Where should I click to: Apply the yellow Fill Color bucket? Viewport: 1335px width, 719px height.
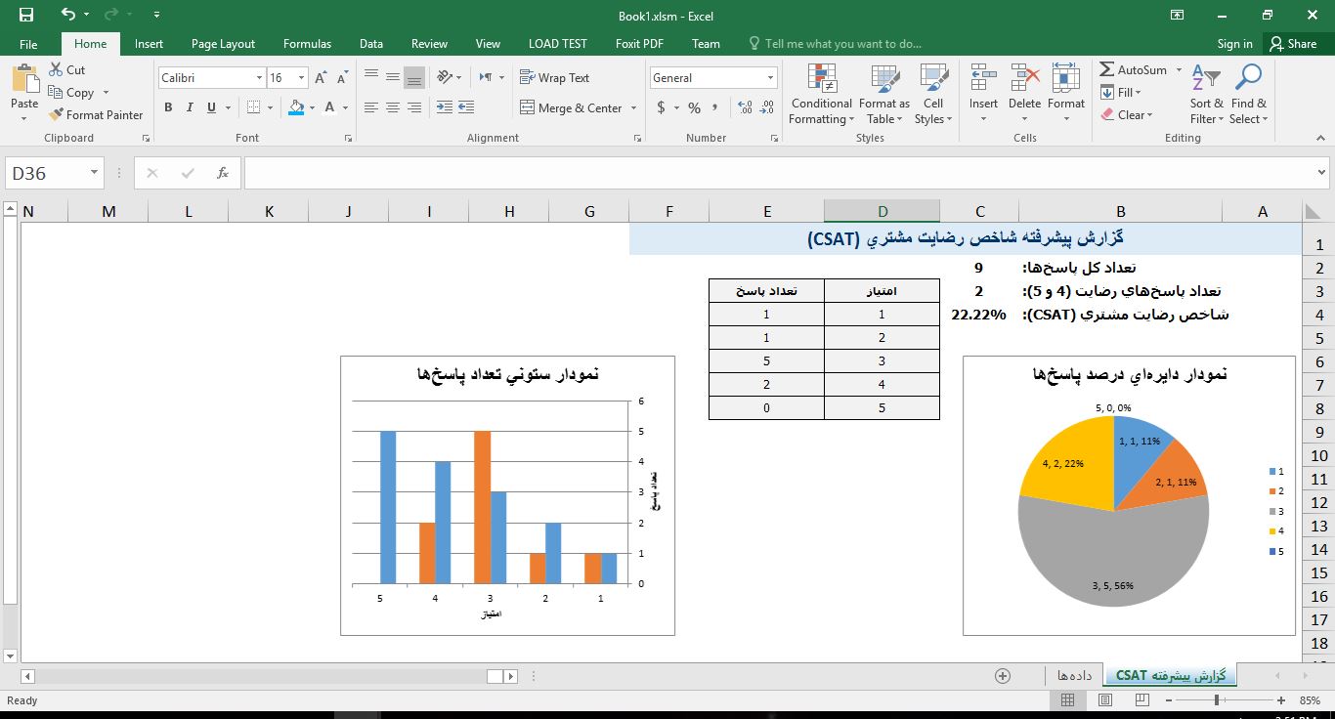point(296,107)
